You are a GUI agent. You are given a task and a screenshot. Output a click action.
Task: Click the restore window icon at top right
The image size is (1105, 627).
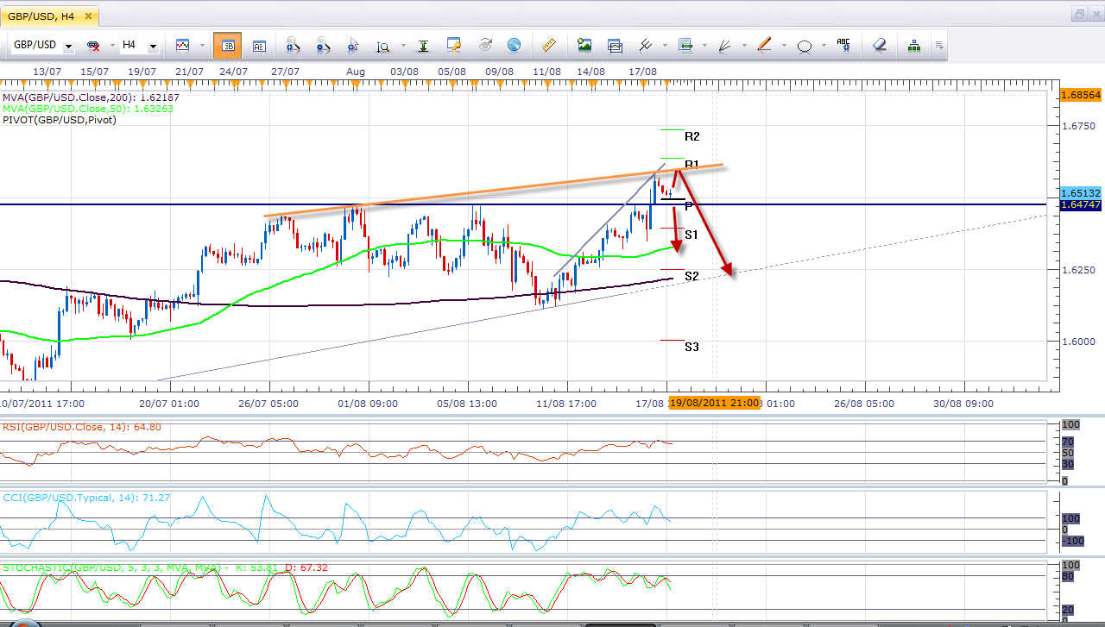click(x=1080, y=14)
